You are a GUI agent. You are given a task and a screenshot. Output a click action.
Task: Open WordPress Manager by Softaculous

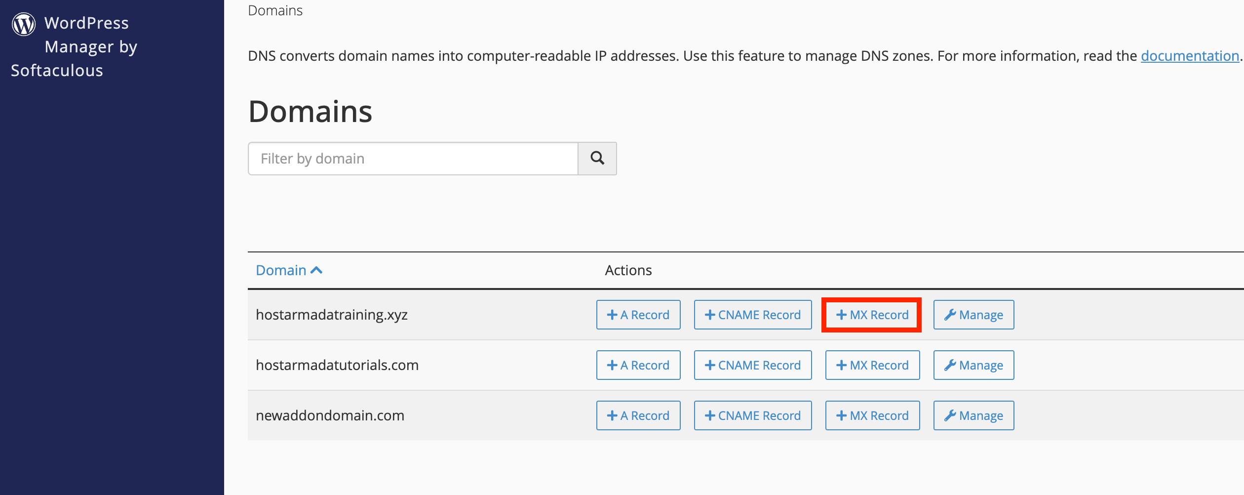tap(74, 47)
